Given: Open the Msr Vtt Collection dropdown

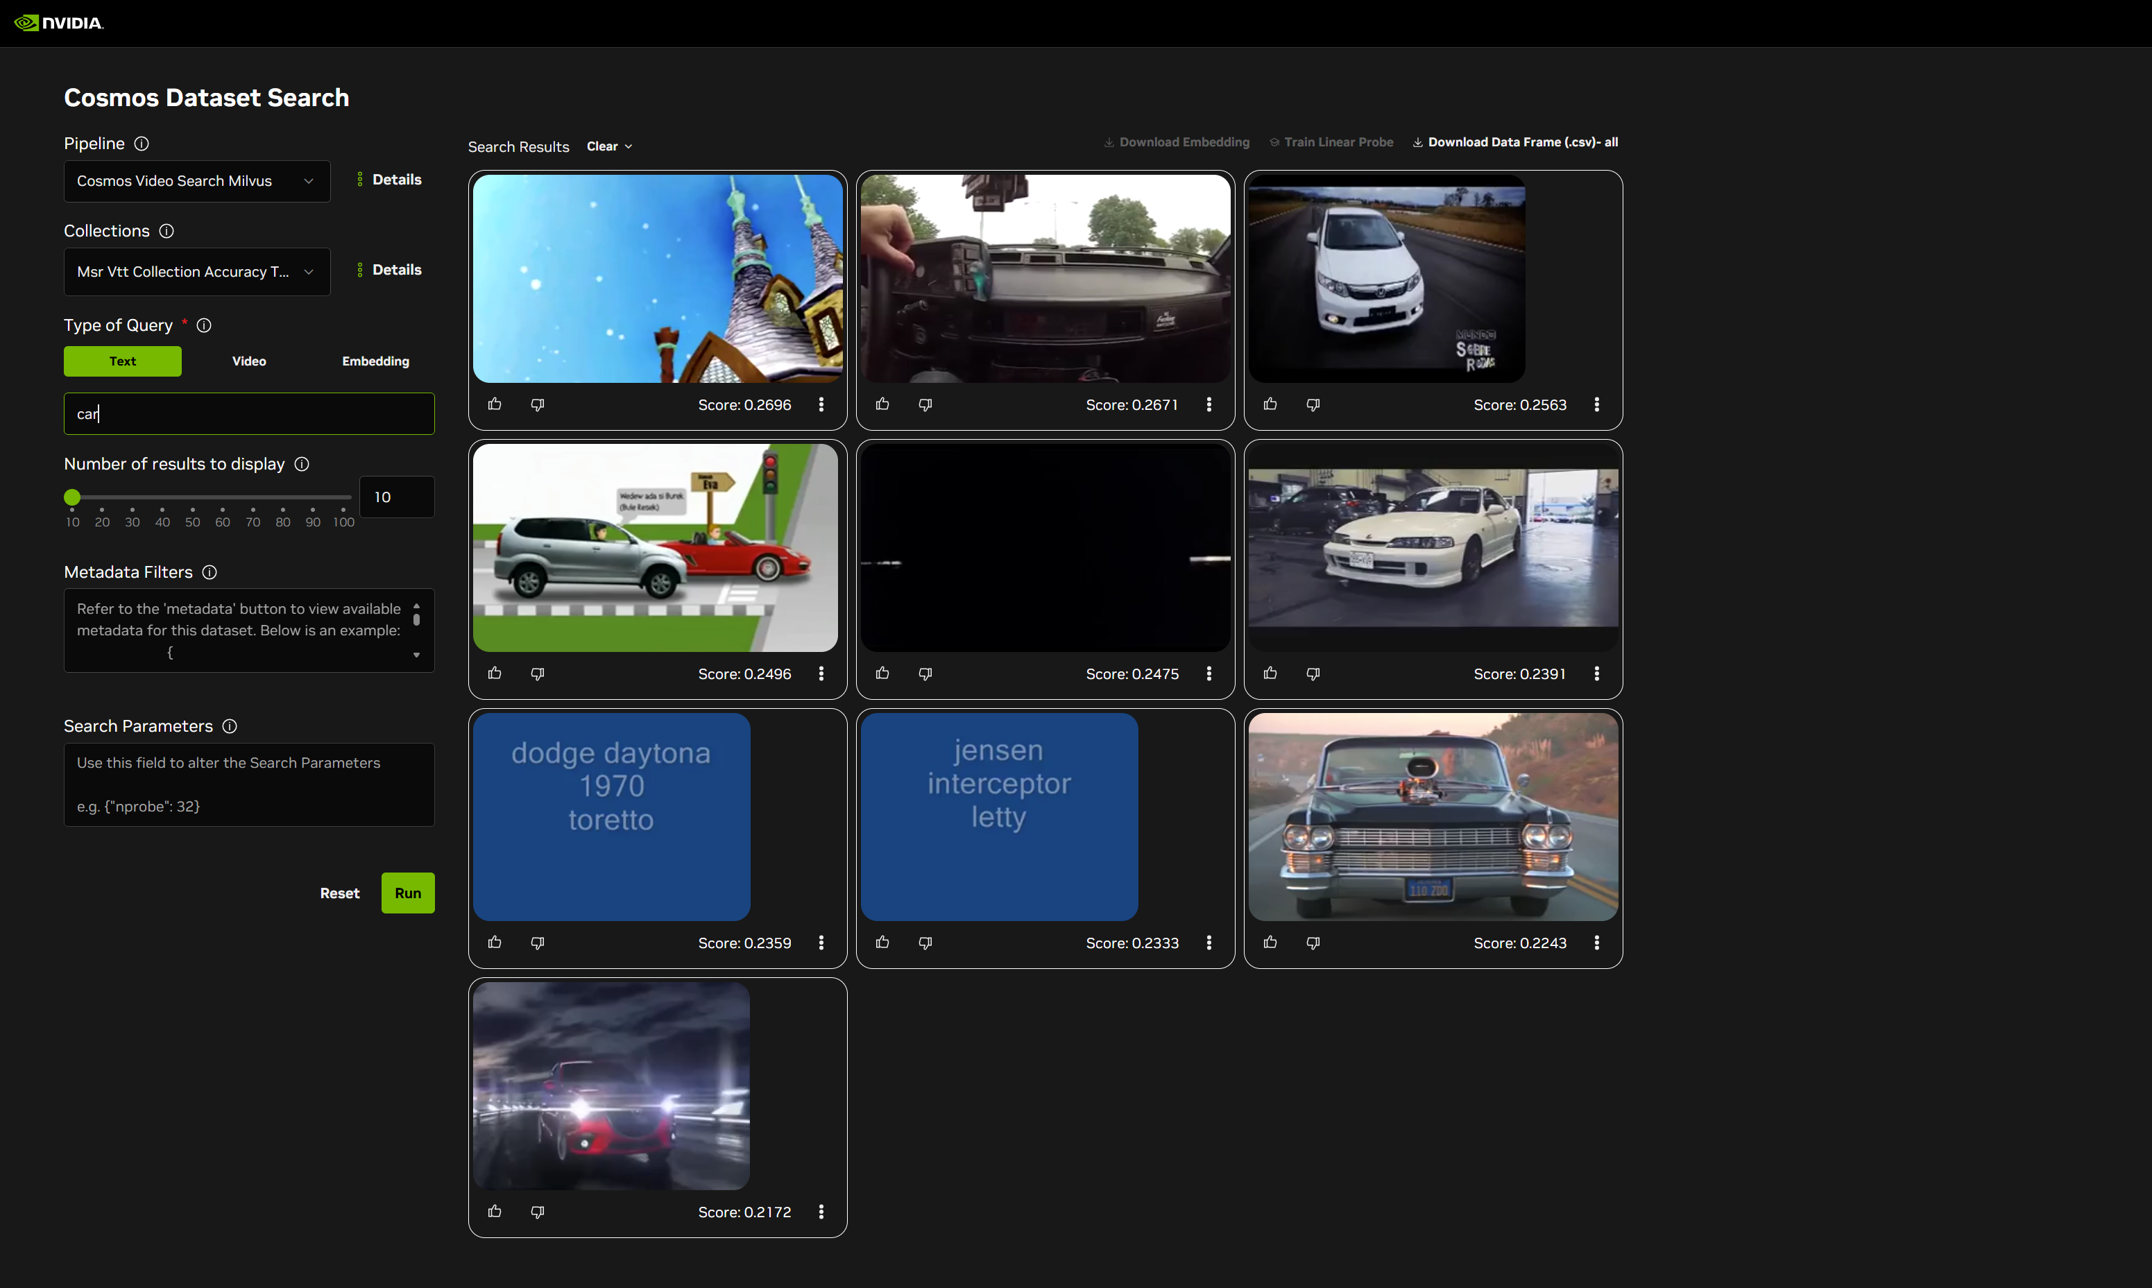Looking at the screenshot, I should click(196, 272).
